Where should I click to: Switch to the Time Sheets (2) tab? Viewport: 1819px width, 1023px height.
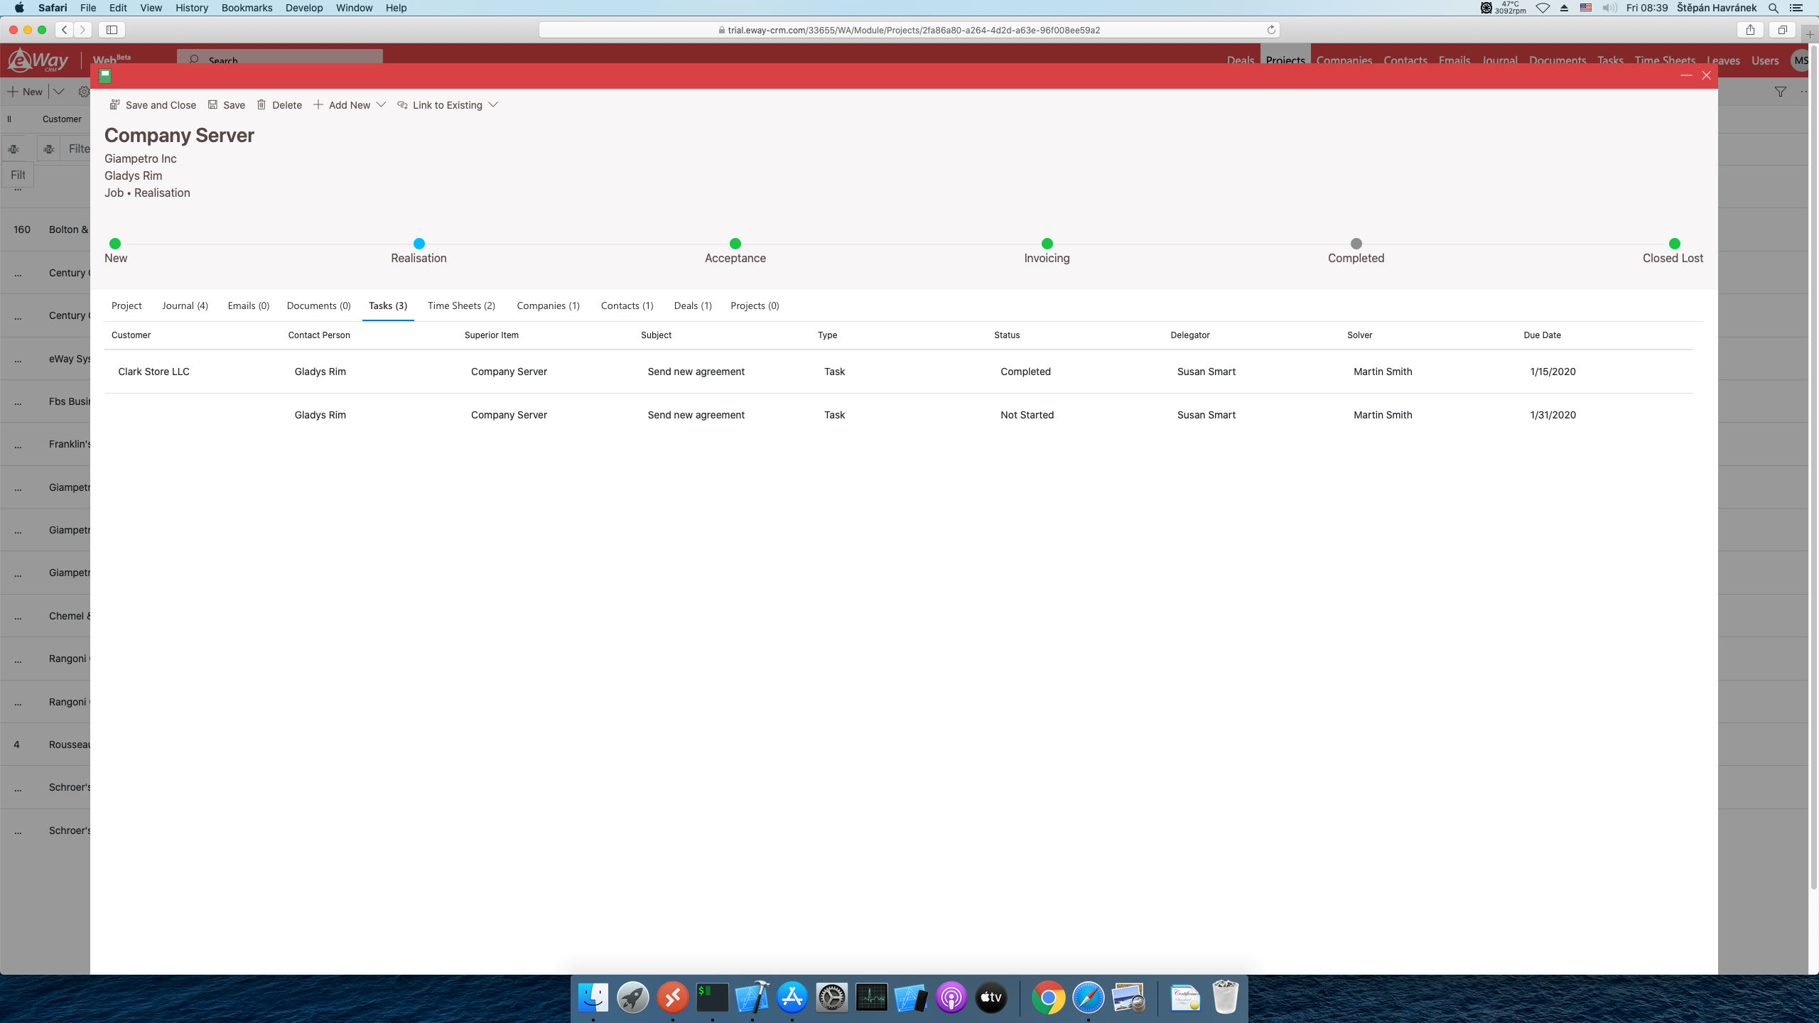[x=461, y=305]
